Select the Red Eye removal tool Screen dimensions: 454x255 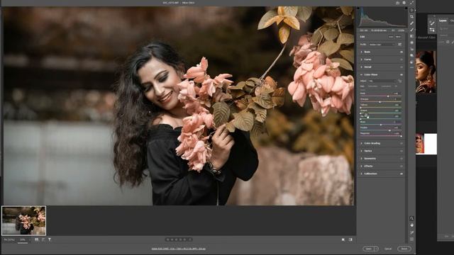point(411,49)
